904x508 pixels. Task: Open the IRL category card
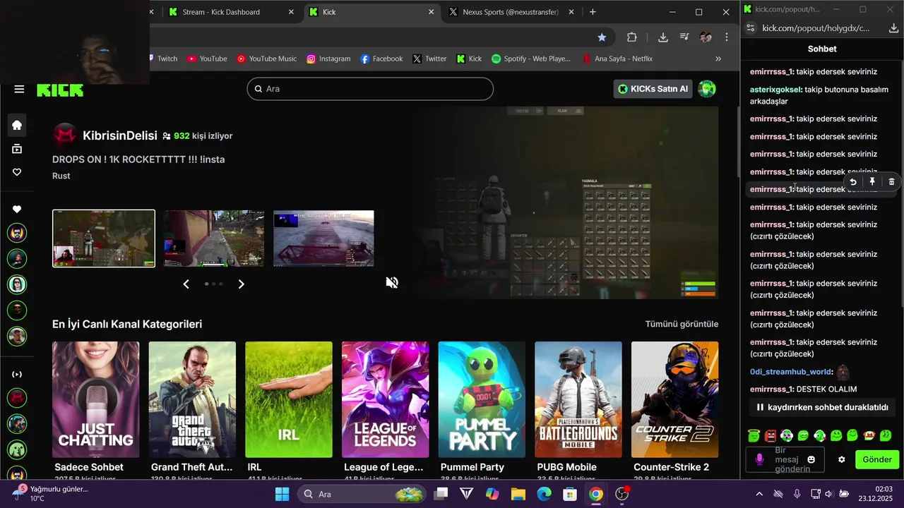click(x=289, y=399)
